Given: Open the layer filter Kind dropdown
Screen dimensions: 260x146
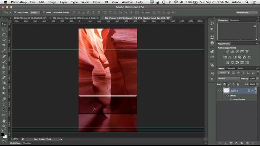Looking at the screenshot, I should tap(224, 73).
